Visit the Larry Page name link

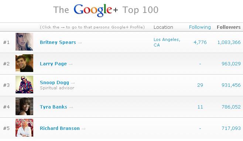point(53,64)
